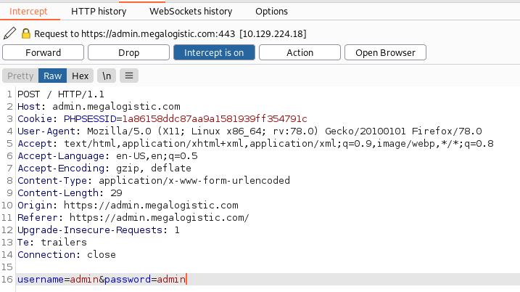Forward the intercepted request
520x292 pixels.
43,52
